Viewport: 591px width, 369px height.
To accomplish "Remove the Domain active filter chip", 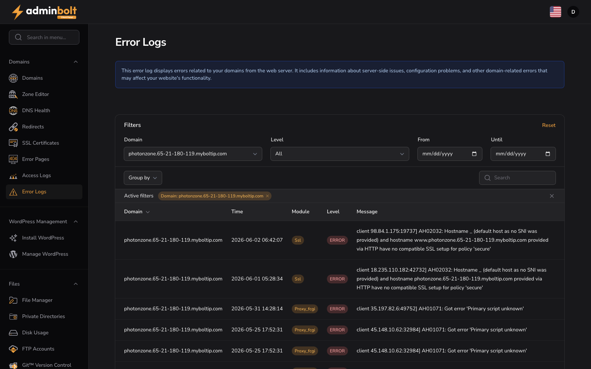I will coord(267,196).
